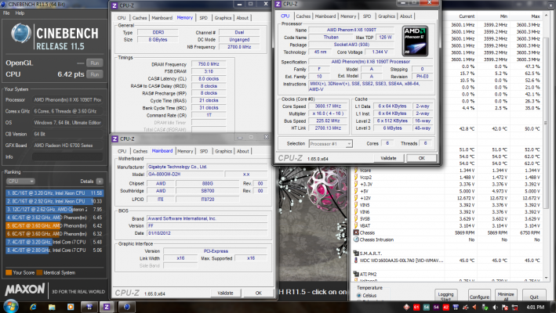The height and width of the screenshot is (313, 556).
Task: Select the Chassis fan icon
Action: [356, 232]
